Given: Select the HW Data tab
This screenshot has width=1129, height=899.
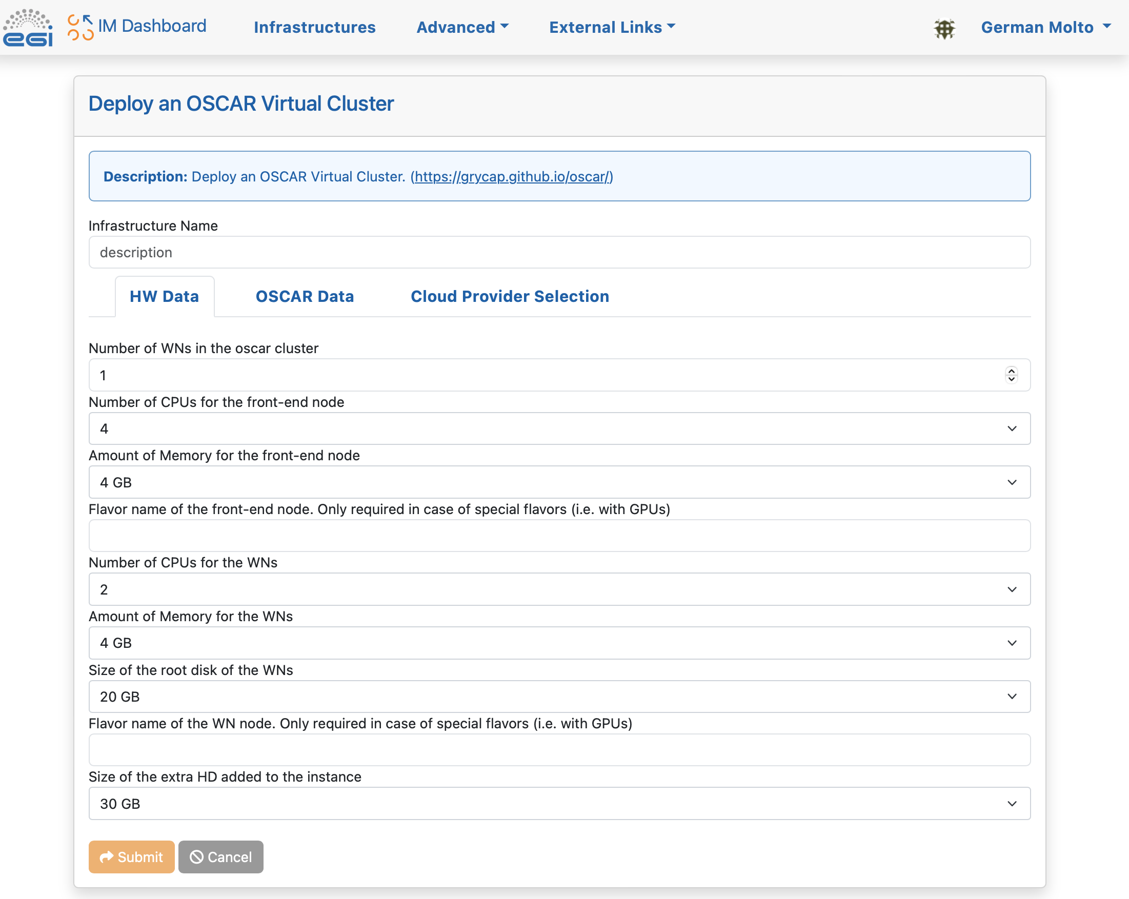Looking at the screenshot, I should click(164, 296).
